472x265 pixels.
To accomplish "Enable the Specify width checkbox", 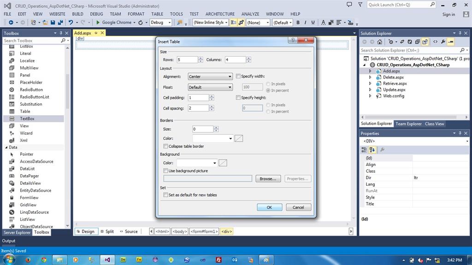I will pos(238,77).
